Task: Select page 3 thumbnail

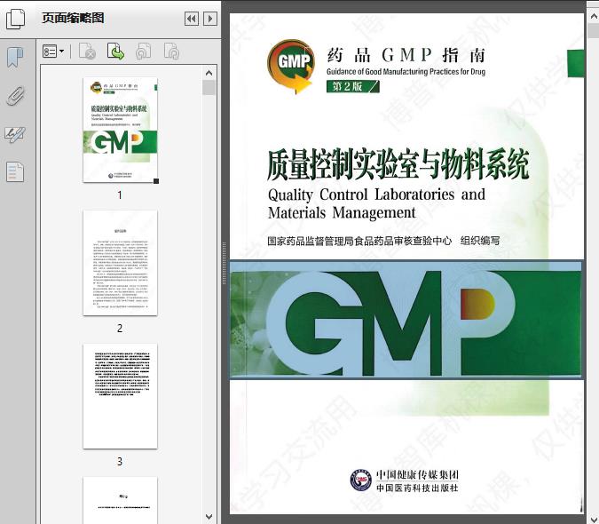Action: 120,396
